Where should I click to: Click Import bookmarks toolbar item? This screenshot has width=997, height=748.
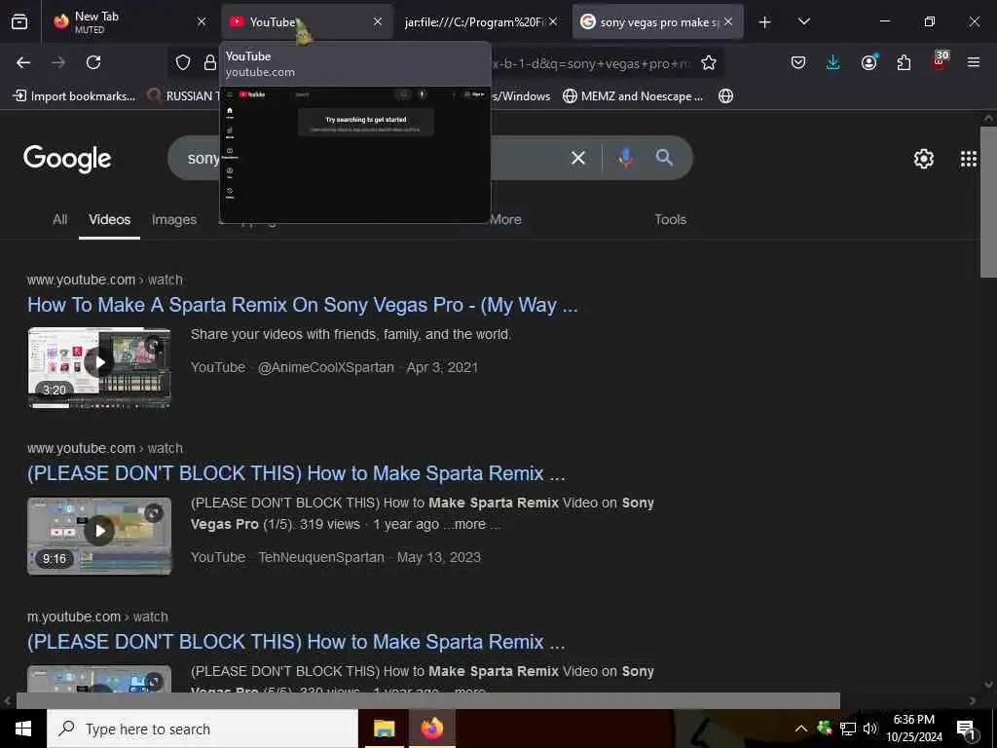(x=74, y=96)
